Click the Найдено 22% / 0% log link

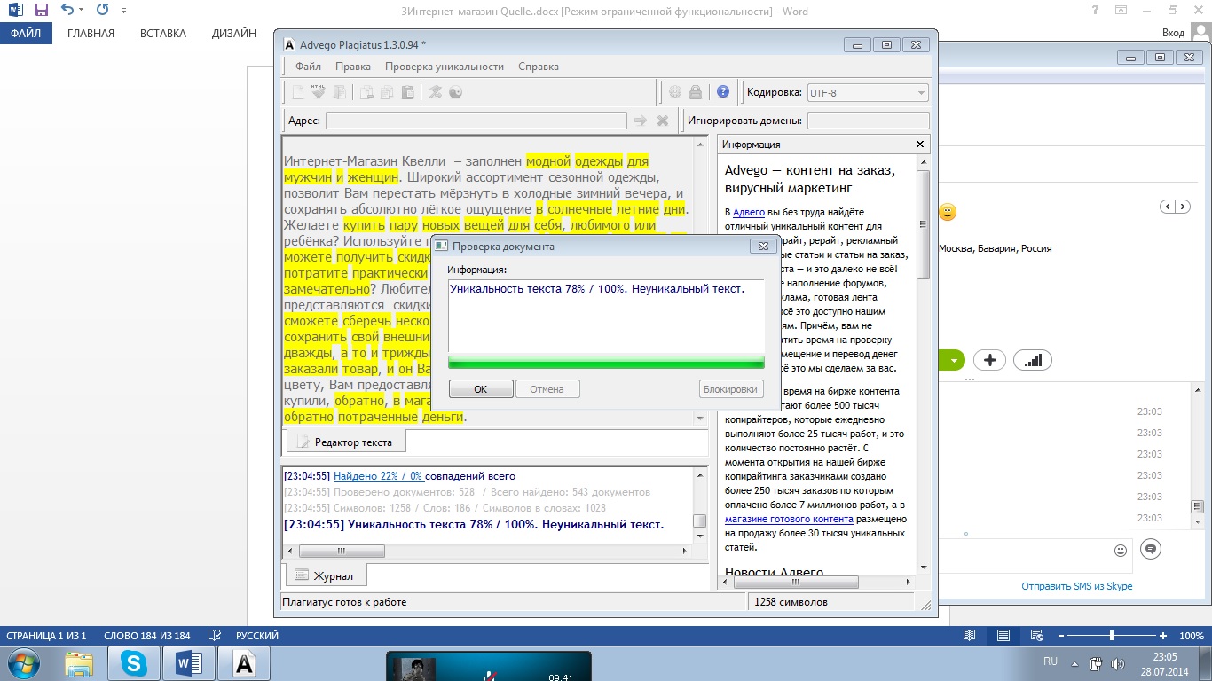point(378,476)
